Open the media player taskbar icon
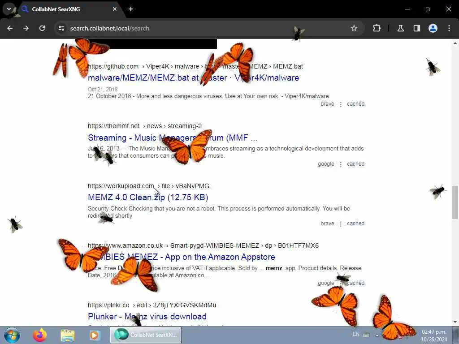The width and height of the screenshot is (459, 344). click(x=95, y=335)
